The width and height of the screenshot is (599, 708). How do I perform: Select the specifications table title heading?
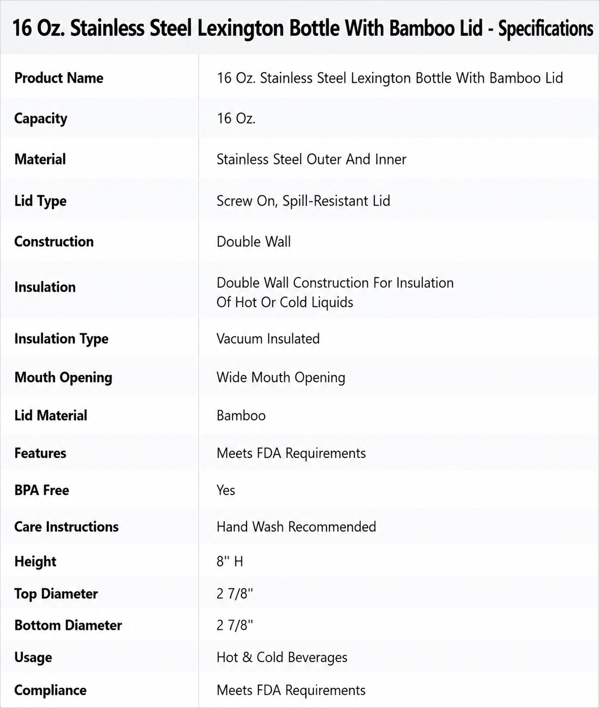(x=302, y=28)
